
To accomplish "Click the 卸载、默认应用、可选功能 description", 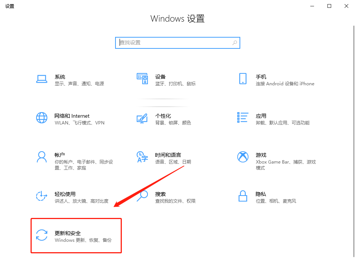I will 283,123.
